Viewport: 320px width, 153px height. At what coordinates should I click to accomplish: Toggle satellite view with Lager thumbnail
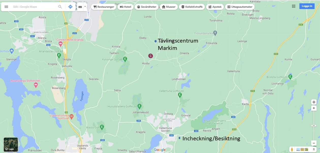(x=11, y=145)
